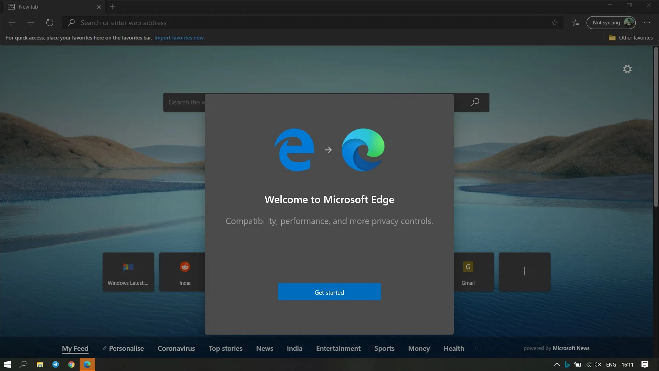The image size is (659, 371).
Task: Select the My Feed tab
Action: (x=75, y=348)
